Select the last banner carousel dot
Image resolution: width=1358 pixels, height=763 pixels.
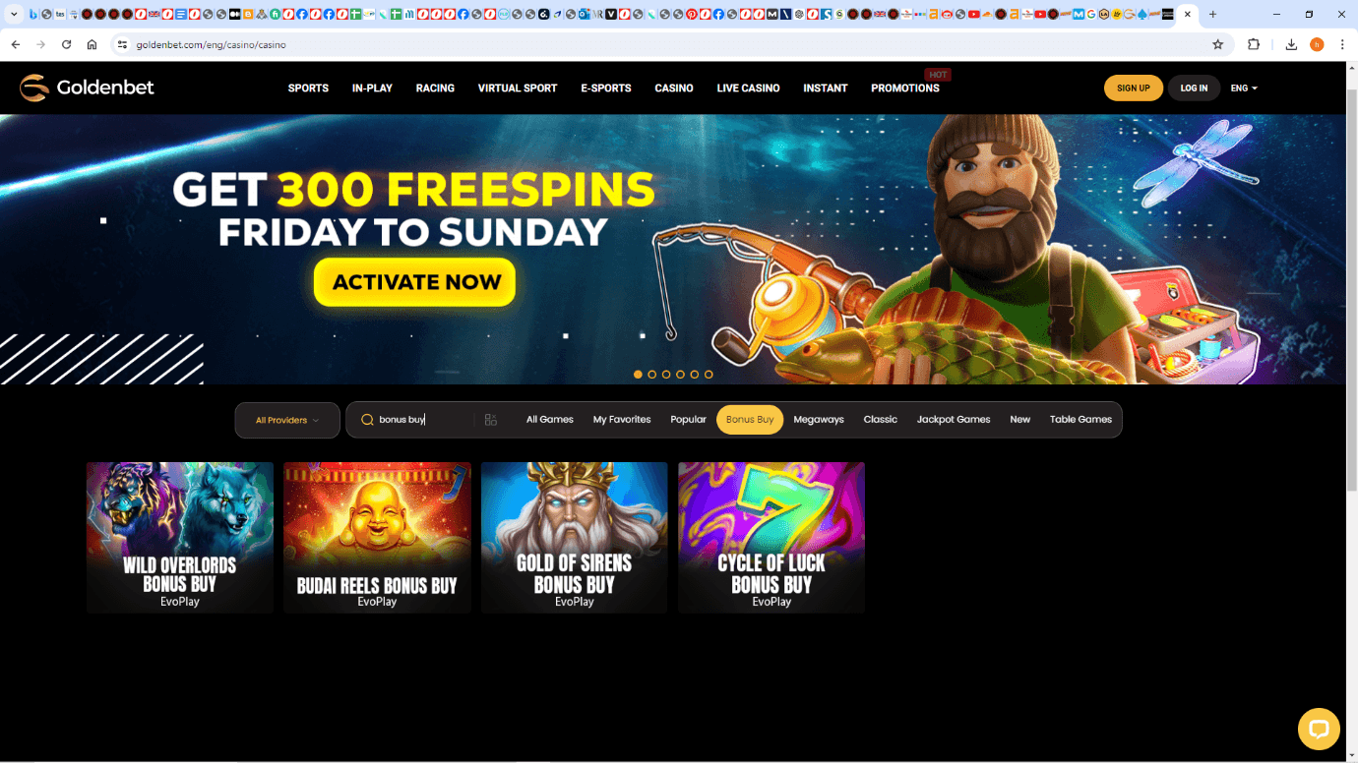(x=709, y=375)
